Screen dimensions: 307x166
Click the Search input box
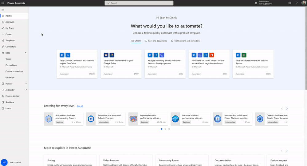139,3
